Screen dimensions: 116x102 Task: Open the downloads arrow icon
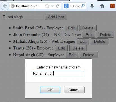point(92,6)
